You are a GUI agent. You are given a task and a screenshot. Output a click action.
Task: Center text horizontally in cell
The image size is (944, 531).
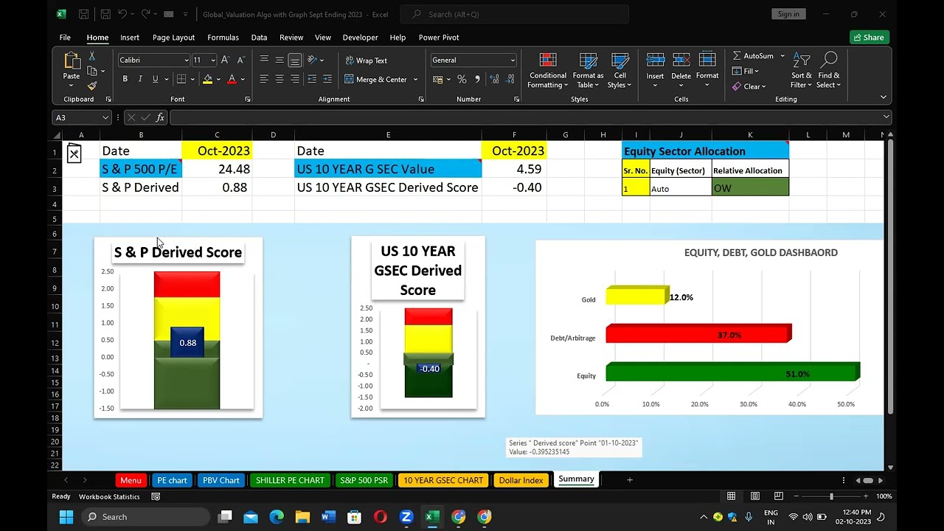point(280,79)
